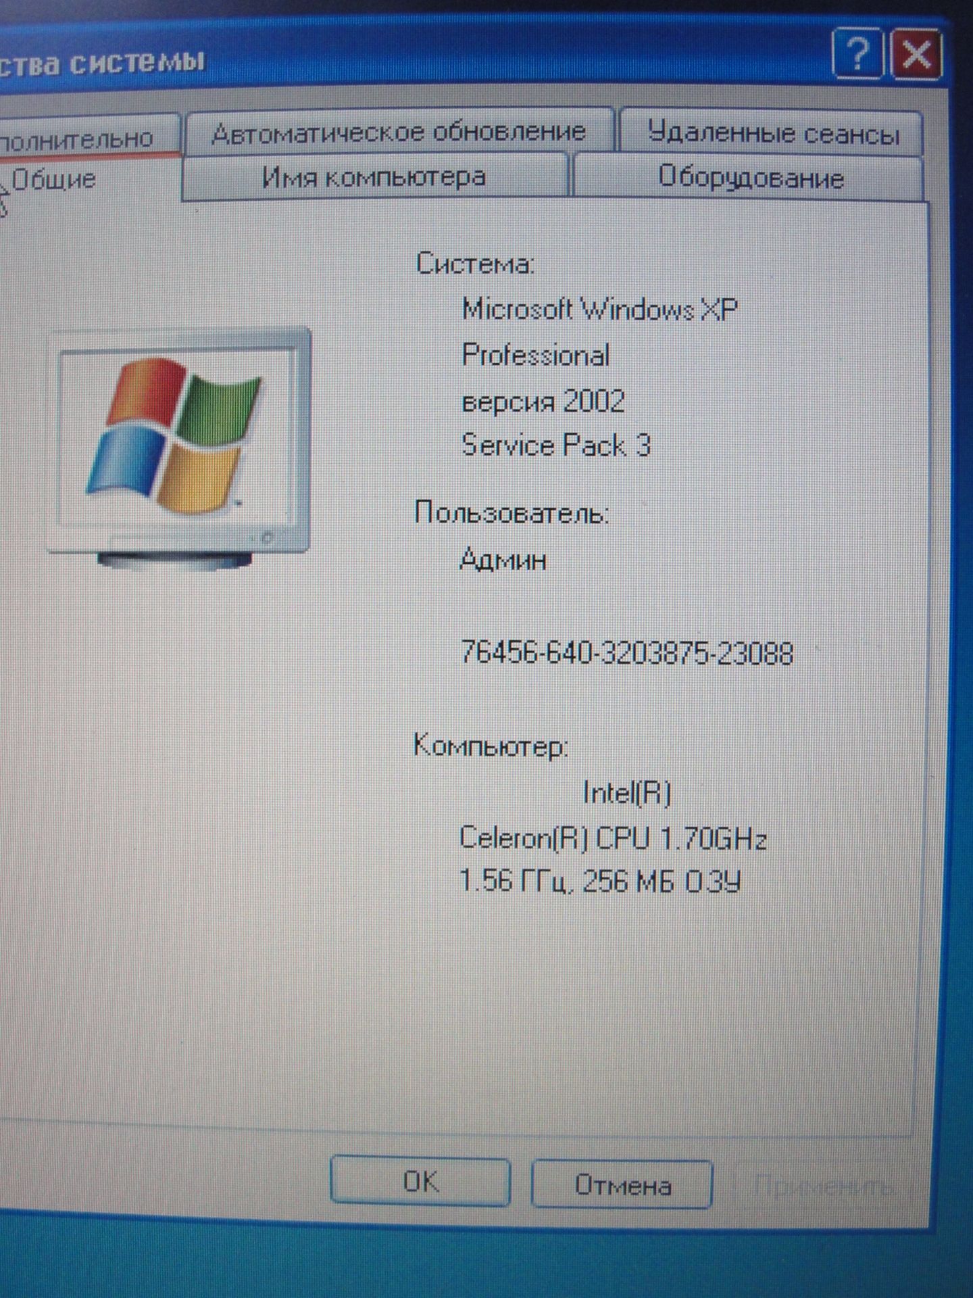Click the Professional edition text

point(536,356)
